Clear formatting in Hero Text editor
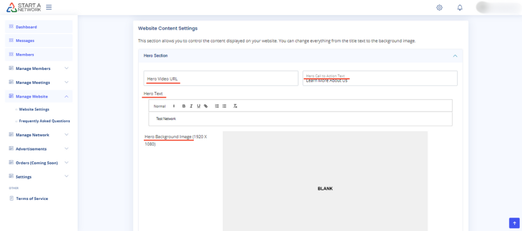The width and height of the screenshot is (522, 231). click(x=235, y=106)
